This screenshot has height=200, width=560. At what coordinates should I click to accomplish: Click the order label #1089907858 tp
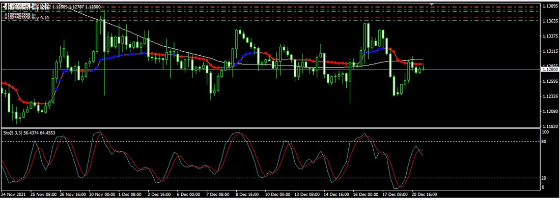19,15
